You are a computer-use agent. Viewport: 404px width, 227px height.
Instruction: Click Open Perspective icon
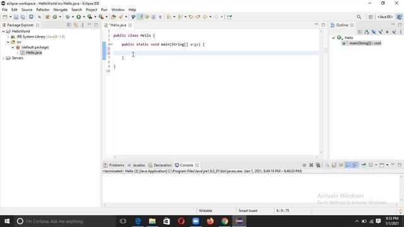click(371, 17)
